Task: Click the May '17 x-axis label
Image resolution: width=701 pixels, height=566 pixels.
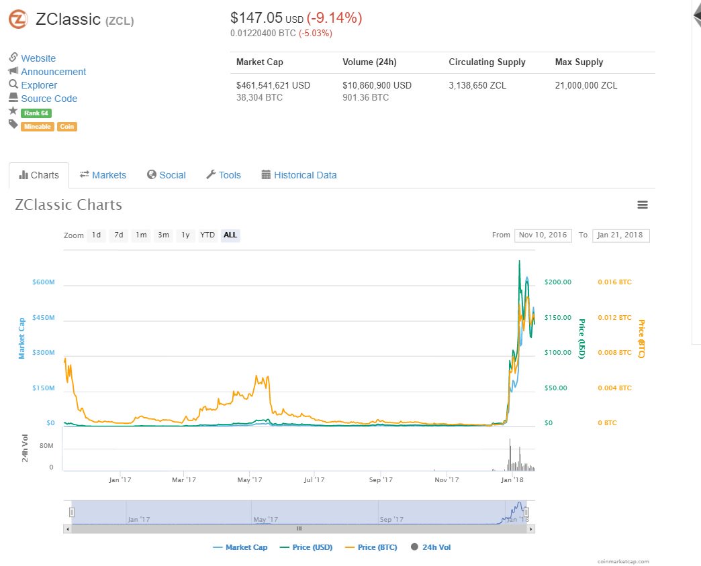Action: click(x=250, y=480)
